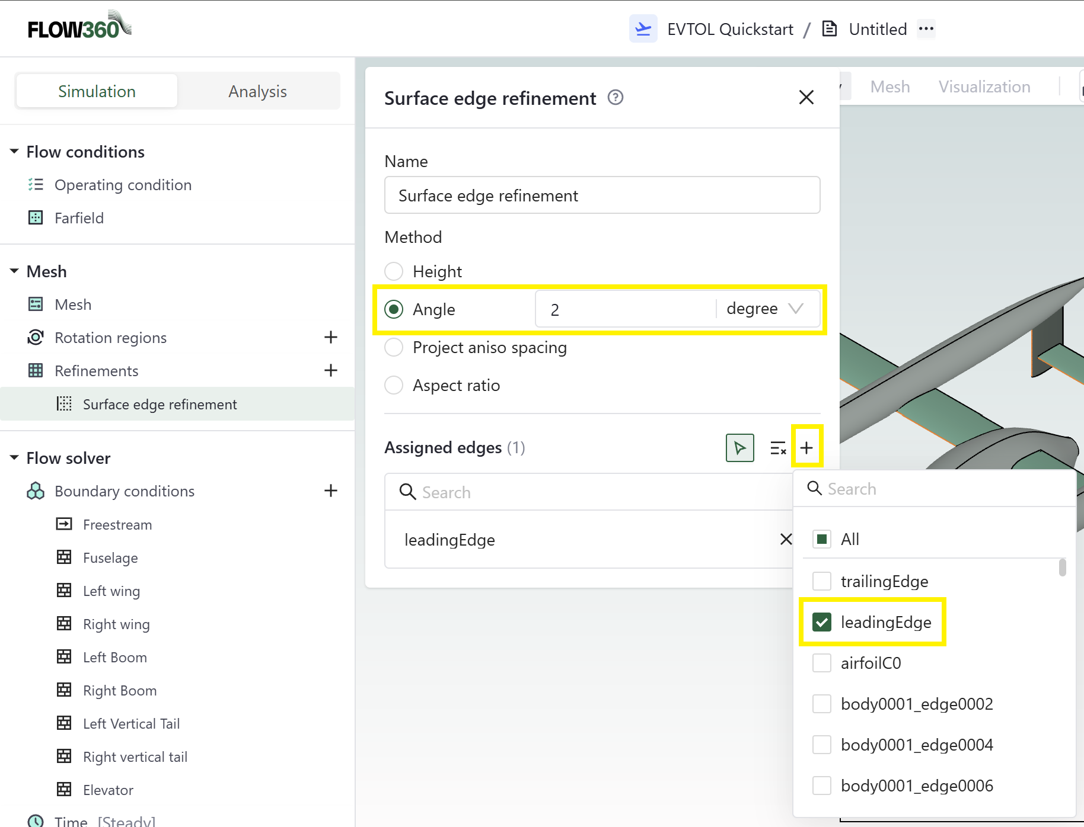The width and height of the screenshot is (1084, 827).
Task: Add a new rotation region with plus
Action: click(x=330, y=338)
